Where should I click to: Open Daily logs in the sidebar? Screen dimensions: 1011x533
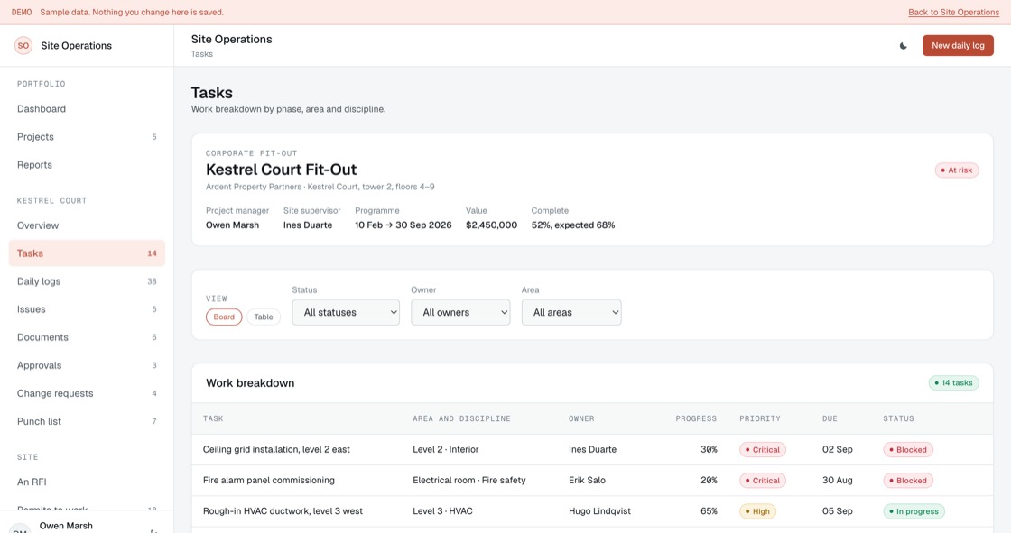coord(87,281)
